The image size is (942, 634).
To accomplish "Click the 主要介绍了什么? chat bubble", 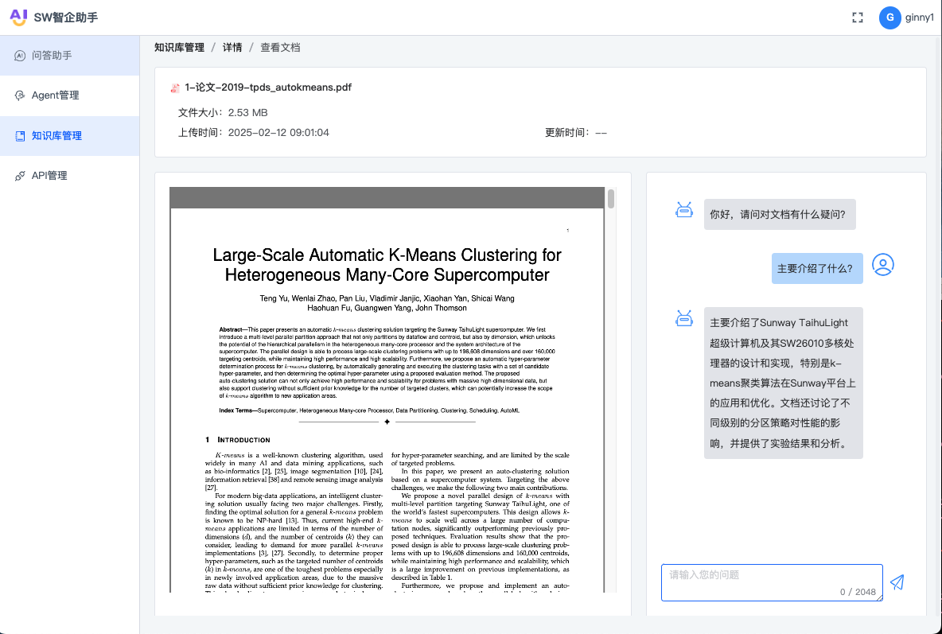I will tap(817, 269).
